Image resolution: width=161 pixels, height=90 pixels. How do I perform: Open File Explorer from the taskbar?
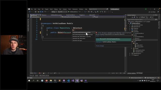tap(51, 80)
